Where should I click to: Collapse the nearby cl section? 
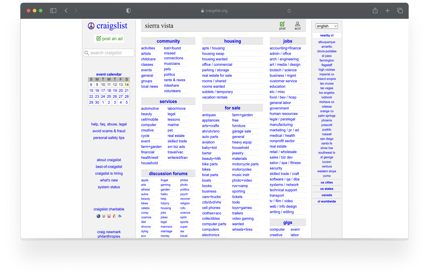tap(327, 35)
